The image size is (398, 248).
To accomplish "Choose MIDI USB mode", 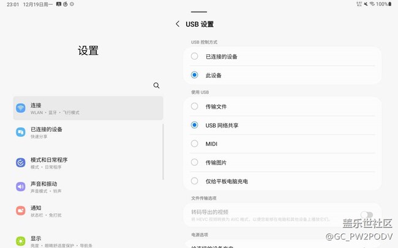I will click(194, 144).
